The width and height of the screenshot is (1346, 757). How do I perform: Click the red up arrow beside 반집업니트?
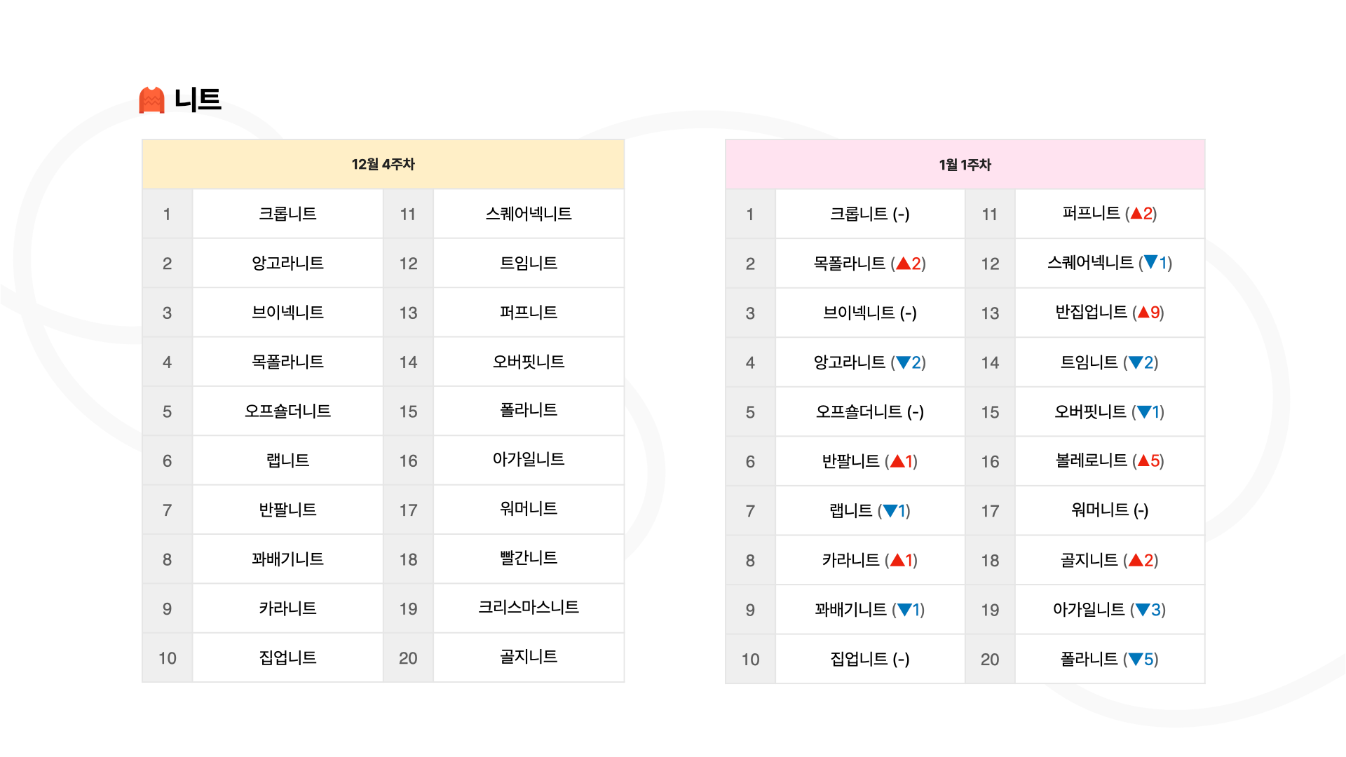(x=1143, y=313)
